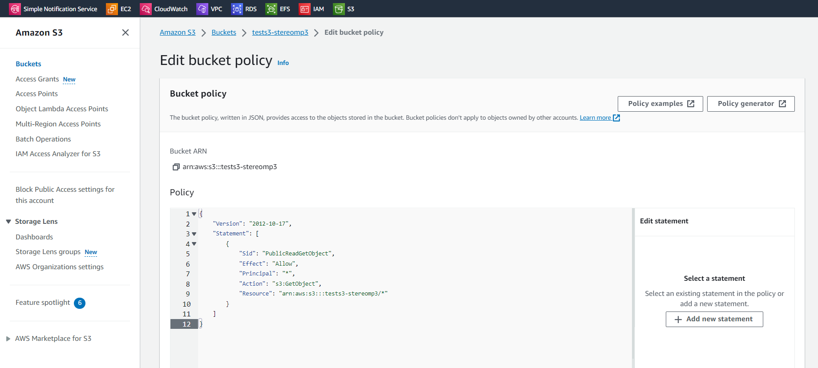The height and width of the screenshot is (368, 818).
Task: Open AWS Organizations settings
Action: (x=60, y=267)
